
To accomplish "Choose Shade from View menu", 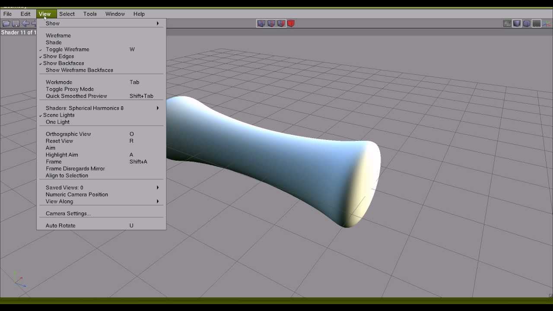I will click(101, 42).
